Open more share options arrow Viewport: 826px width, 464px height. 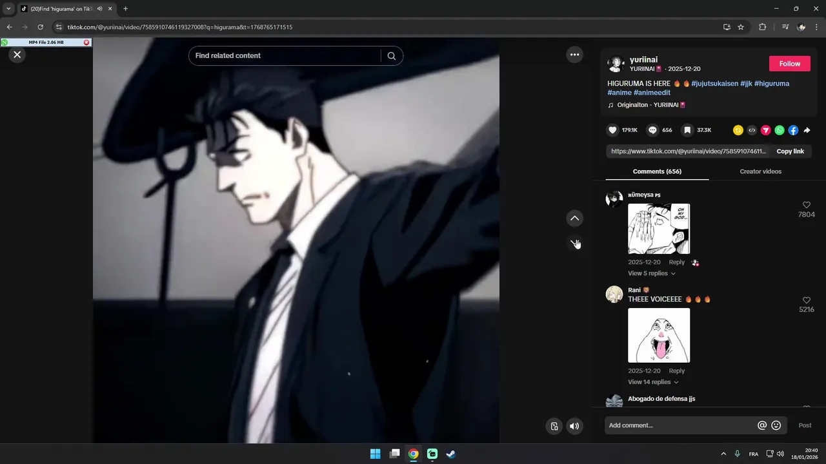click(807, 130)
